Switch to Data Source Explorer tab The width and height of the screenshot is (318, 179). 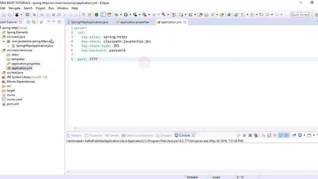(137, 135)
